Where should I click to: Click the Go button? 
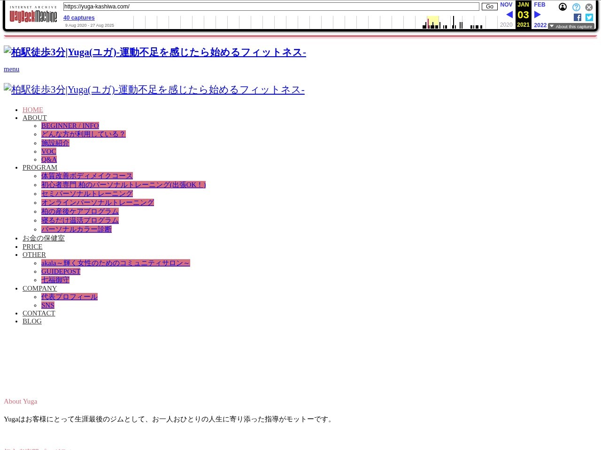pos(489,7)
